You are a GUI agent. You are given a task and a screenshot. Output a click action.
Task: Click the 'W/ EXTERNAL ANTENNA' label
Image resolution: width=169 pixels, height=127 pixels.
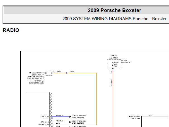point(134,117)
